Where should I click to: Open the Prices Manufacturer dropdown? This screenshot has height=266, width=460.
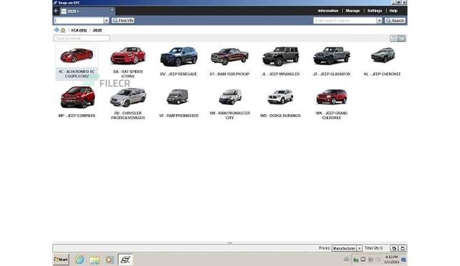(359, 248)
